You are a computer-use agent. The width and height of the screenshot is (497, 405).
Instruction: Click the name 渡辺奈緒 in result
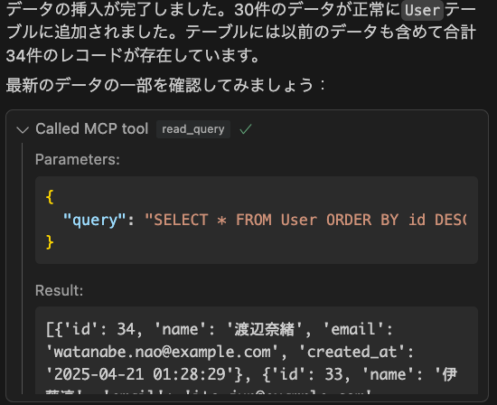[x=265, y=329]
